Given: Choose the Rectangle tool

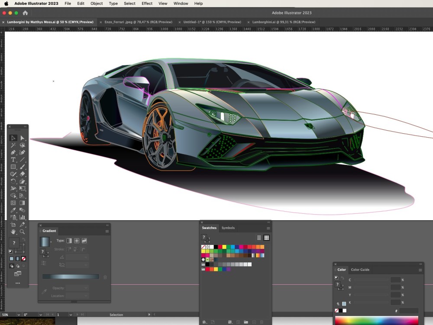Looking at the screenshot, I should click(13, 167).
